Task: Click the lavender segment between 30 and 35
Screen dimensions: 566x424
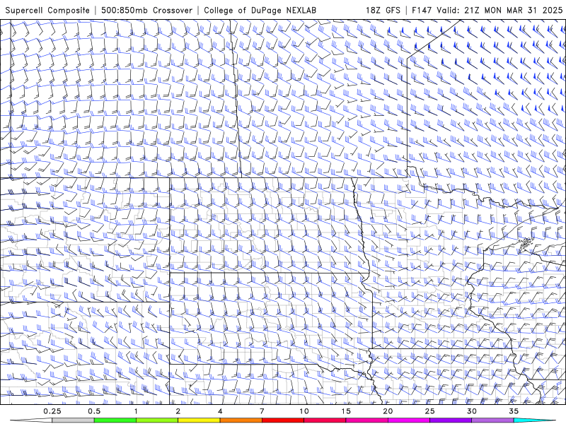Action: (492, 420)
